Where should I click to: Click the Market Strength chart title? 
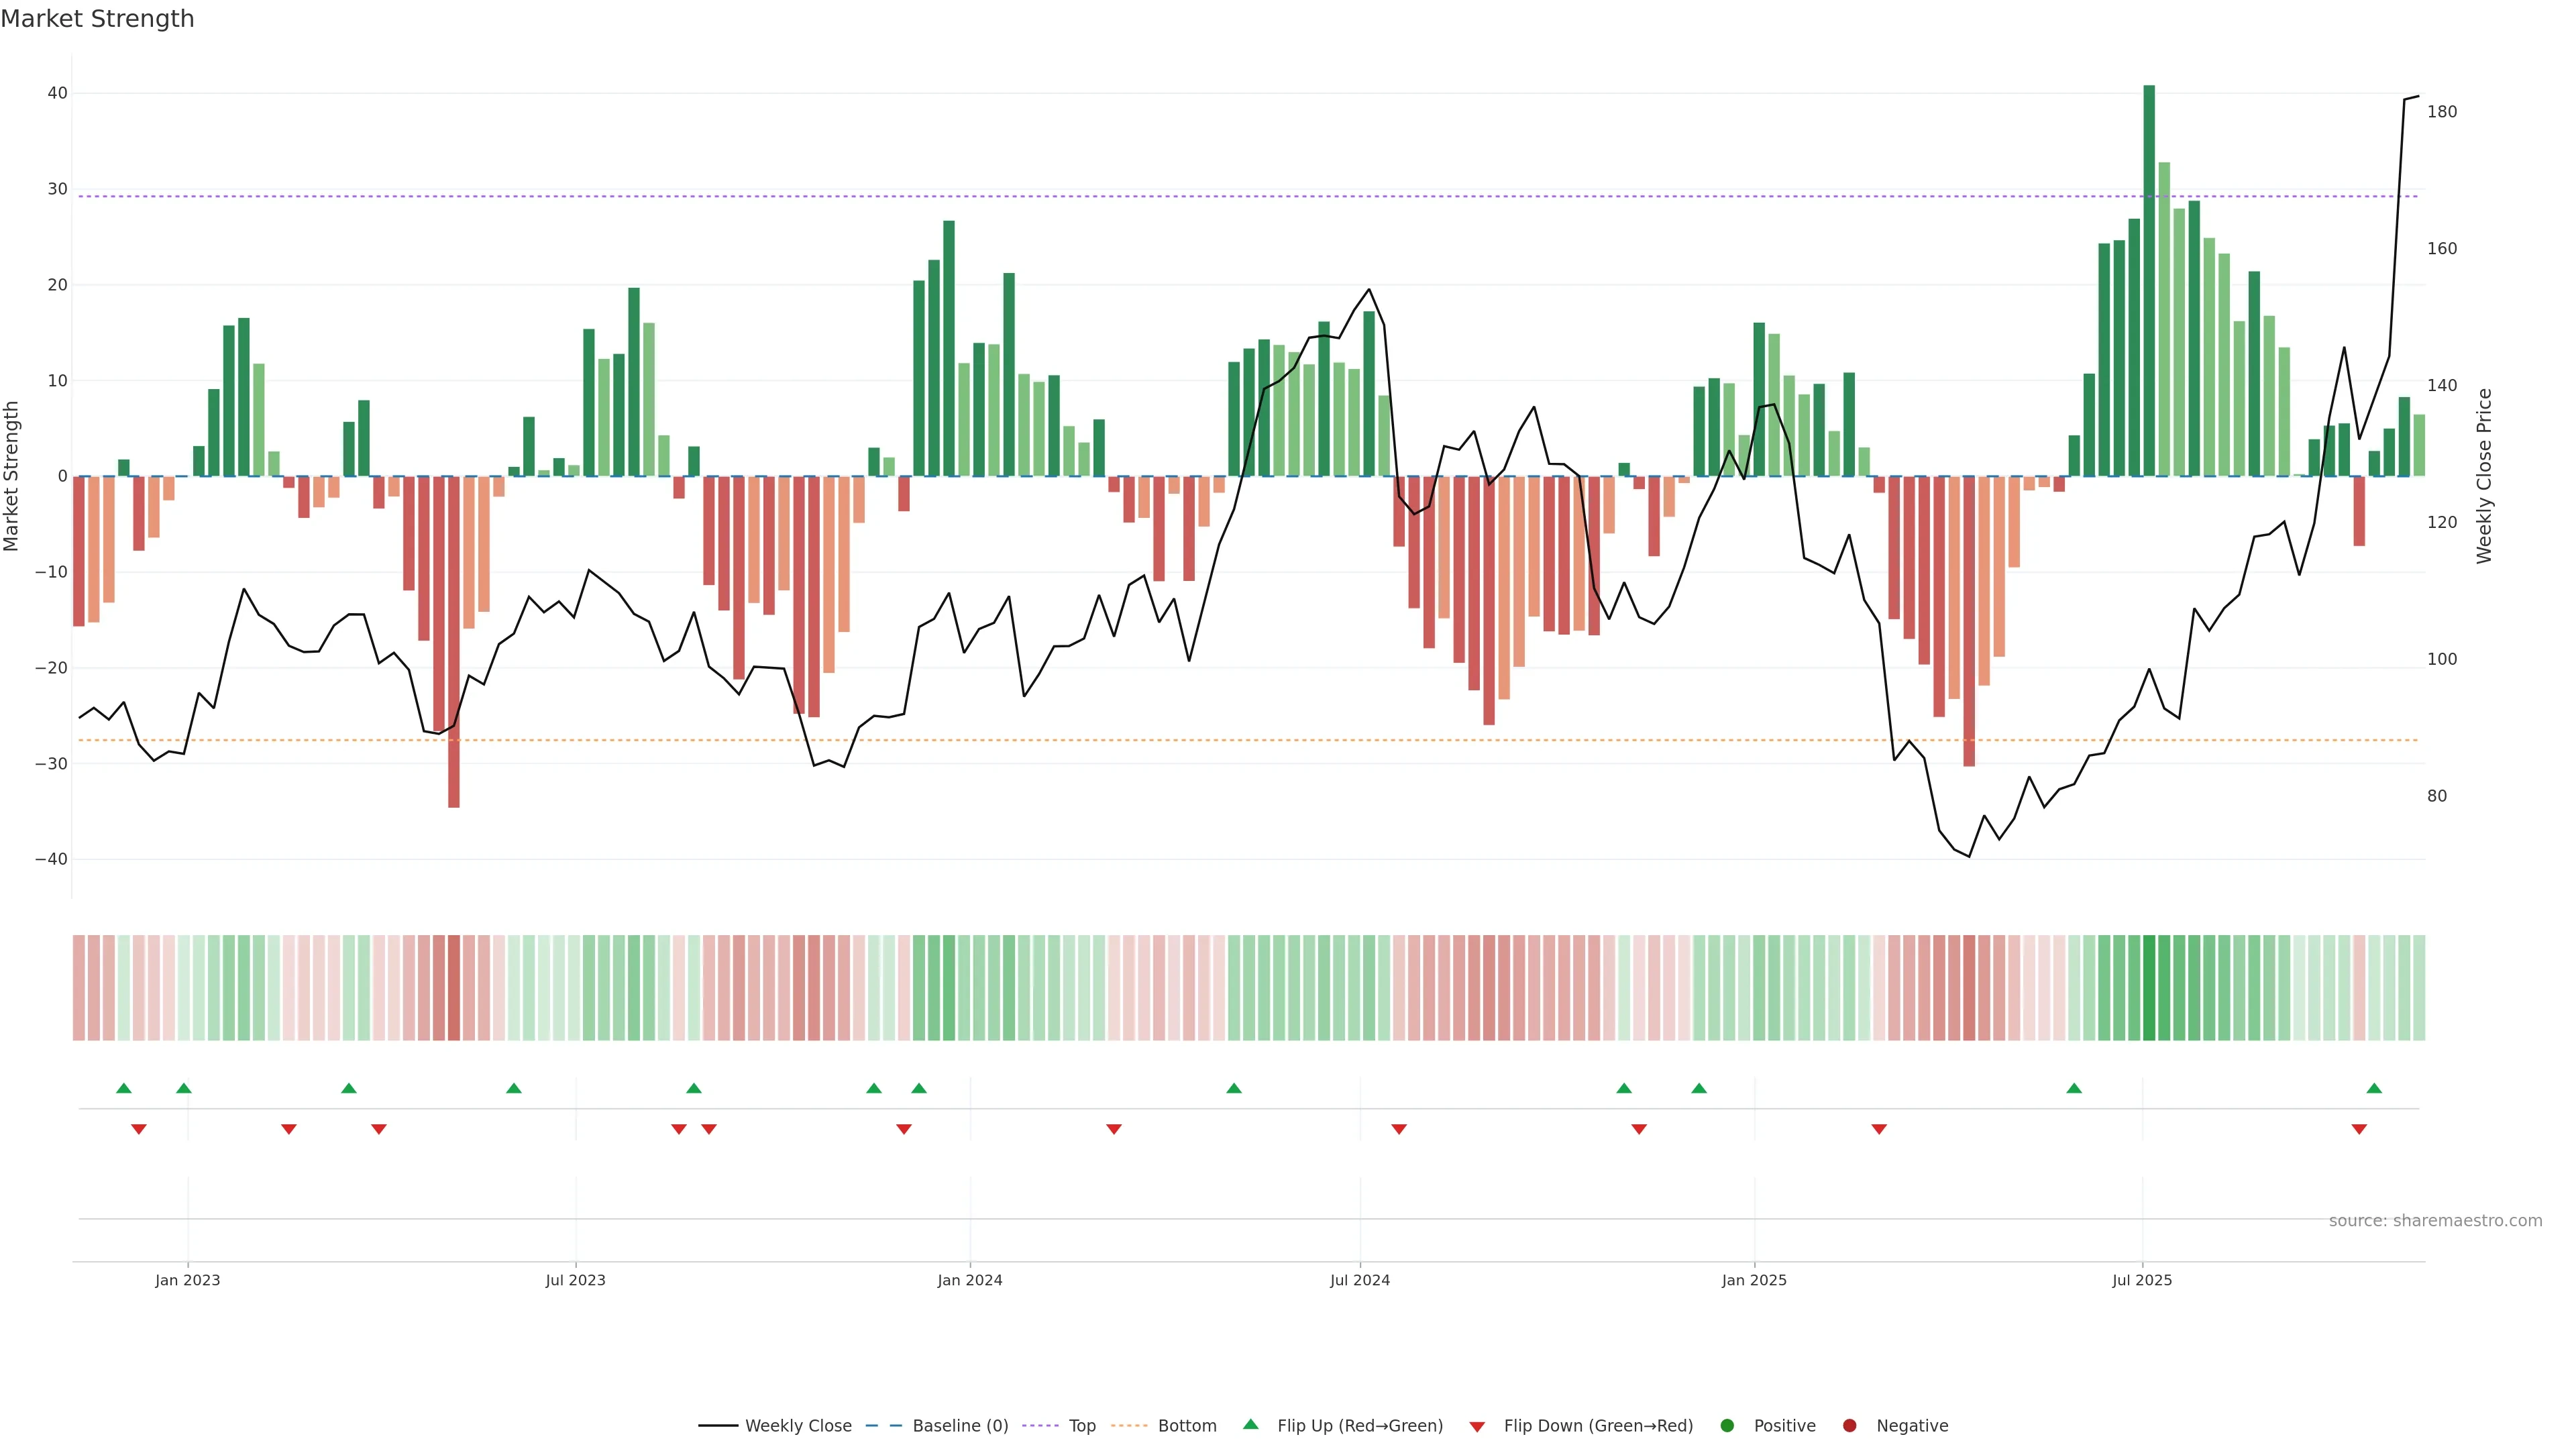coord(97,19)
